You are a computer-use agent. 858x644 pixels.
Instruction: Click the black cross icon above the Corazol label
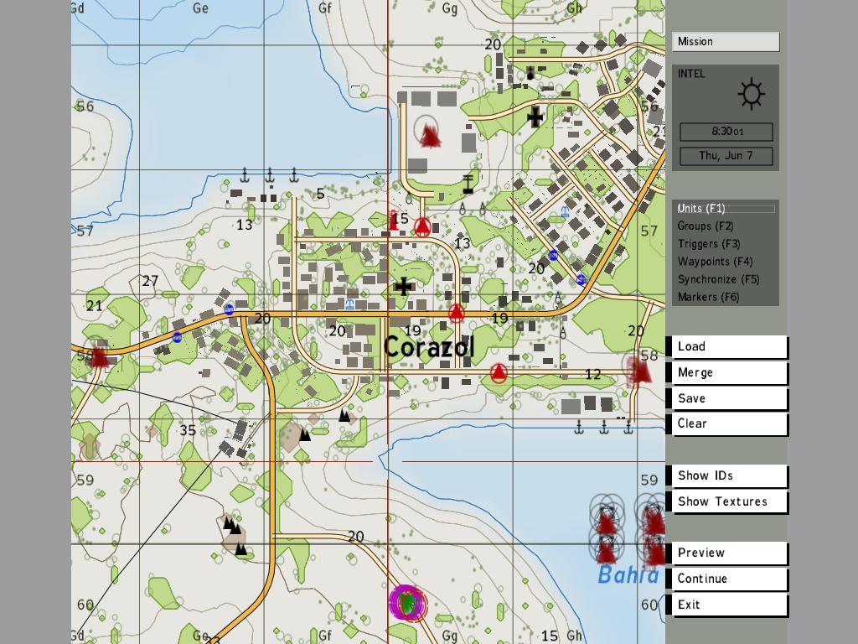(404, 286)
